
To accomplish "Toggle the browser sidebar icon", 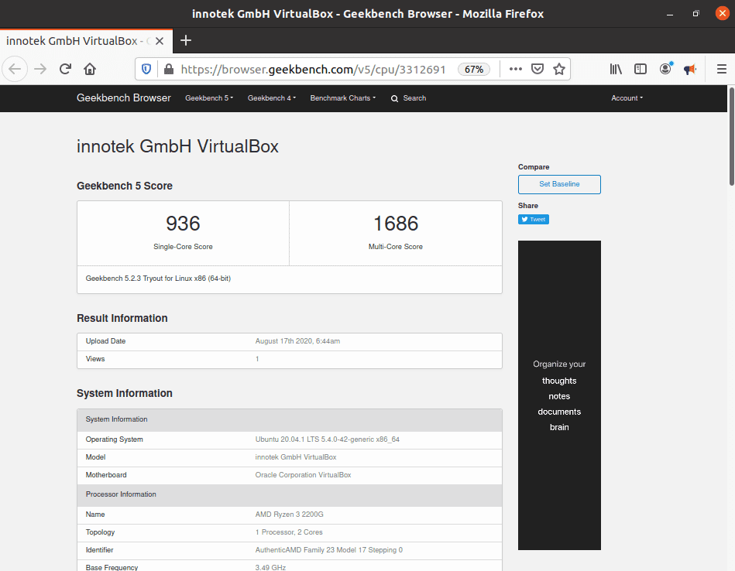I will tap(641, 69).
